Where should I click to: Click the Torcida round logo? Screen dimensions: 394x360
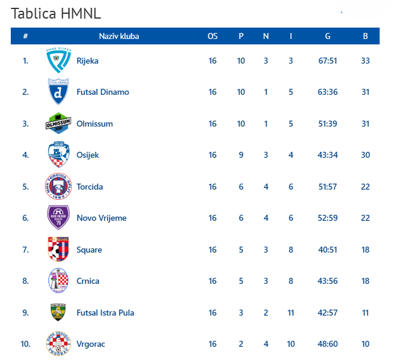coord(59,187)
